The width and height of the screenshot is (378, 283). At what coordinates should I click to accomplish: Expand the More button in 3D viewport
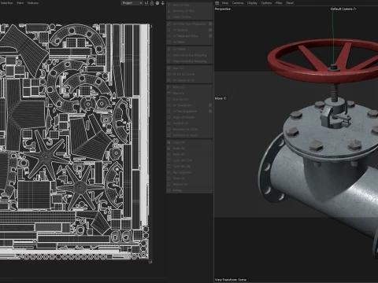[220, 98]
